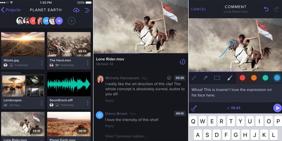Pick the paintbrush drawing tool
The height and width of the screenshot is (141, 282).
229,78
